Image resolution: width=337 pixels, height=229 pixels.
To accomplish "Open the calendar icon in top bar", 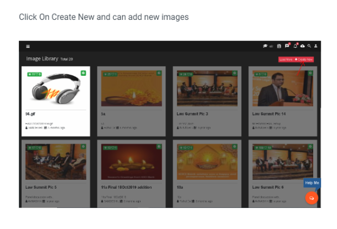I will click(279, 46).
